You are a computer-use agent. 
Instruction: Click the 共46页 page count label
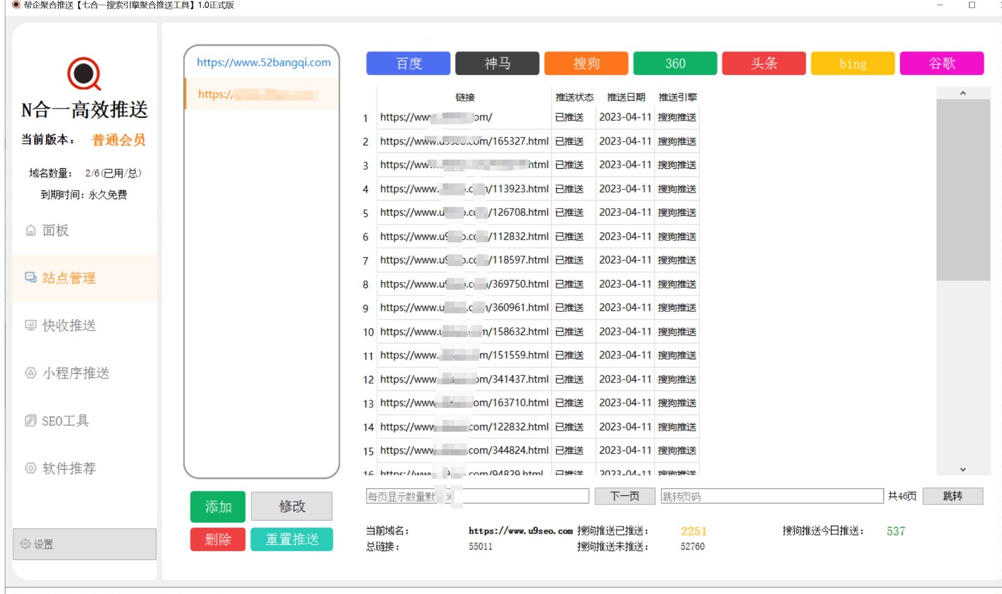click(902, 496)
